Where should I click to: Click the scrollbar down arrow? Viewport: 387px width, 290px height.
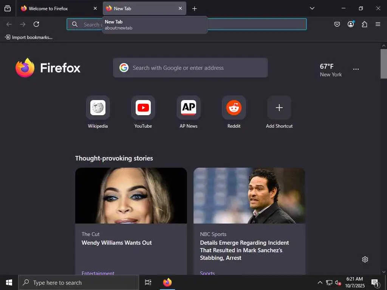(x=384, y=272)
